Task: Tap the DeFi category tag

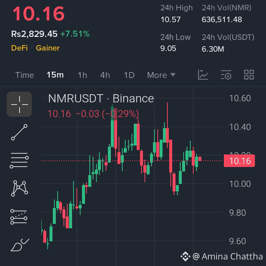Action: click(19, 48)
